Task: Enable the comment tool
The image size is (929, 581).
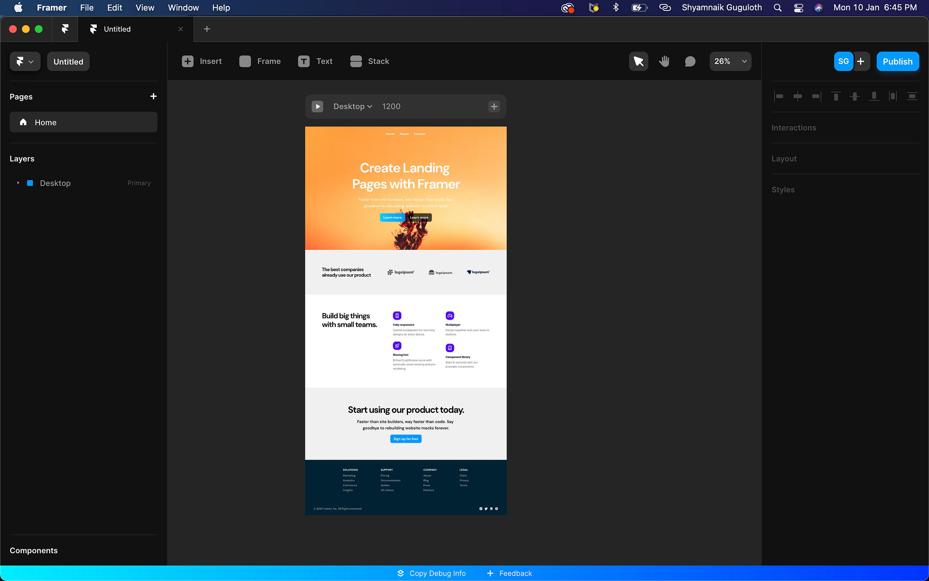Action: (x=690, y=61)
